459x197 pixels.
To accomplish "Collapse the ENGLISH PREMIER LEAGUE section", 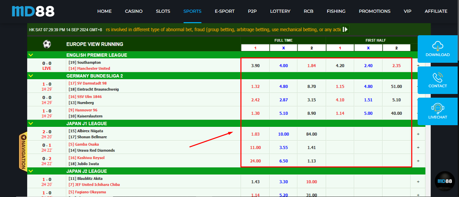I will point(31,55).
